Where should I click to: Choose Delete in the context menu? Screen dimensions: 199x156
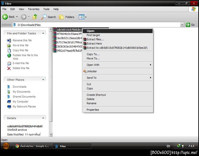[118, 99]
